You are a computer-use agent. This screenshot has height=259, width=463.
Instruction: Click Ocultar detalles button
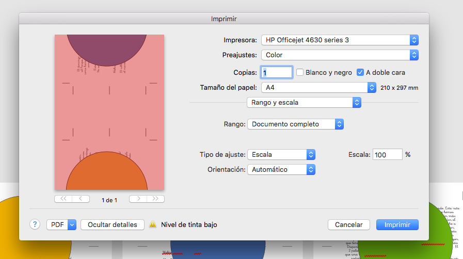click(113, 225)
